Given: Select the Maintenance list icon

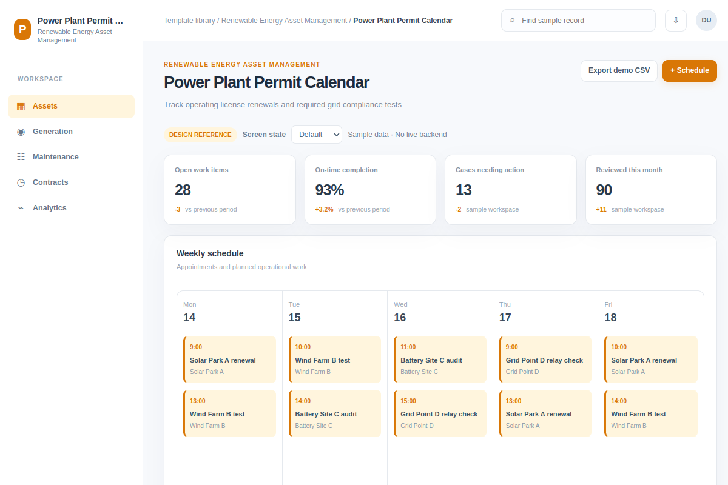Looking at the screenshot, I should (21, 157).
